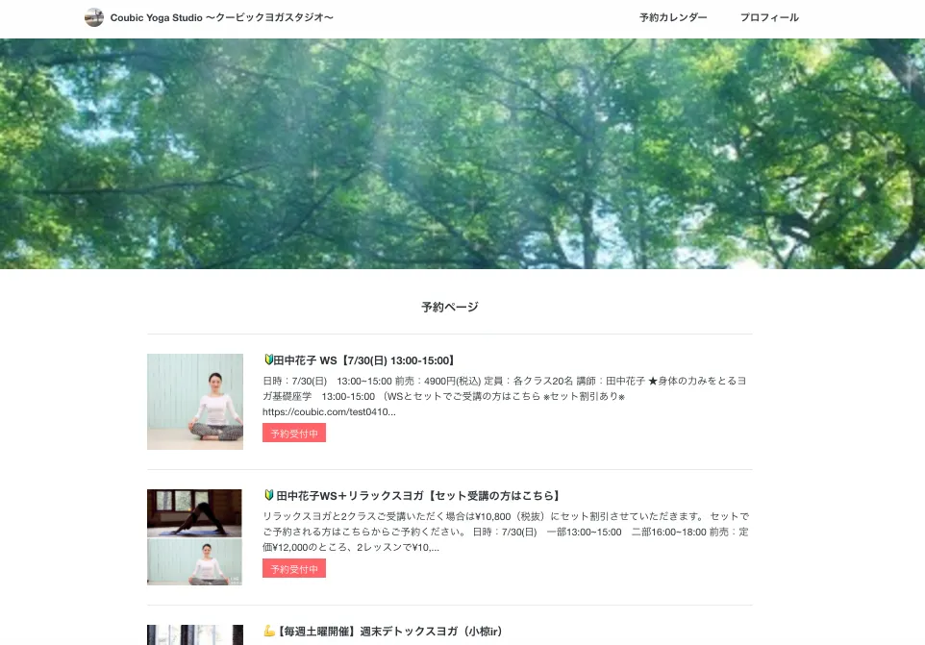Open the 予約カレンダー menu item

(x=673, y=17)
